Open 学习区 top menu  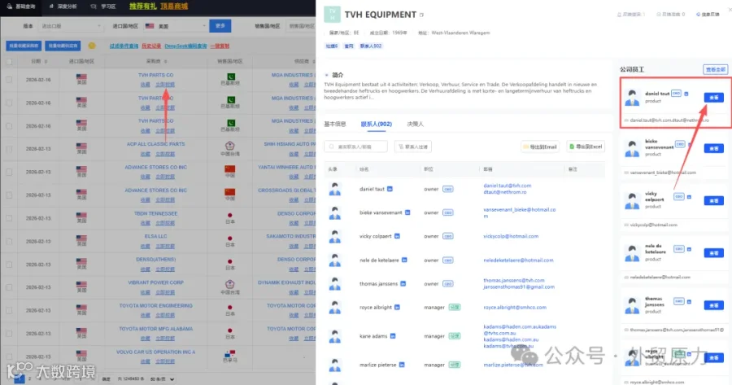point(102,7)
